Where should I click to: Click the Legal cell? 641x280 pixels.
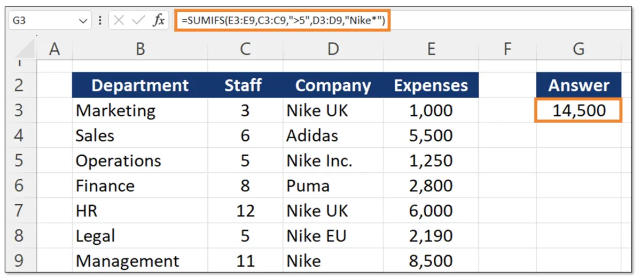click(140, 236)
